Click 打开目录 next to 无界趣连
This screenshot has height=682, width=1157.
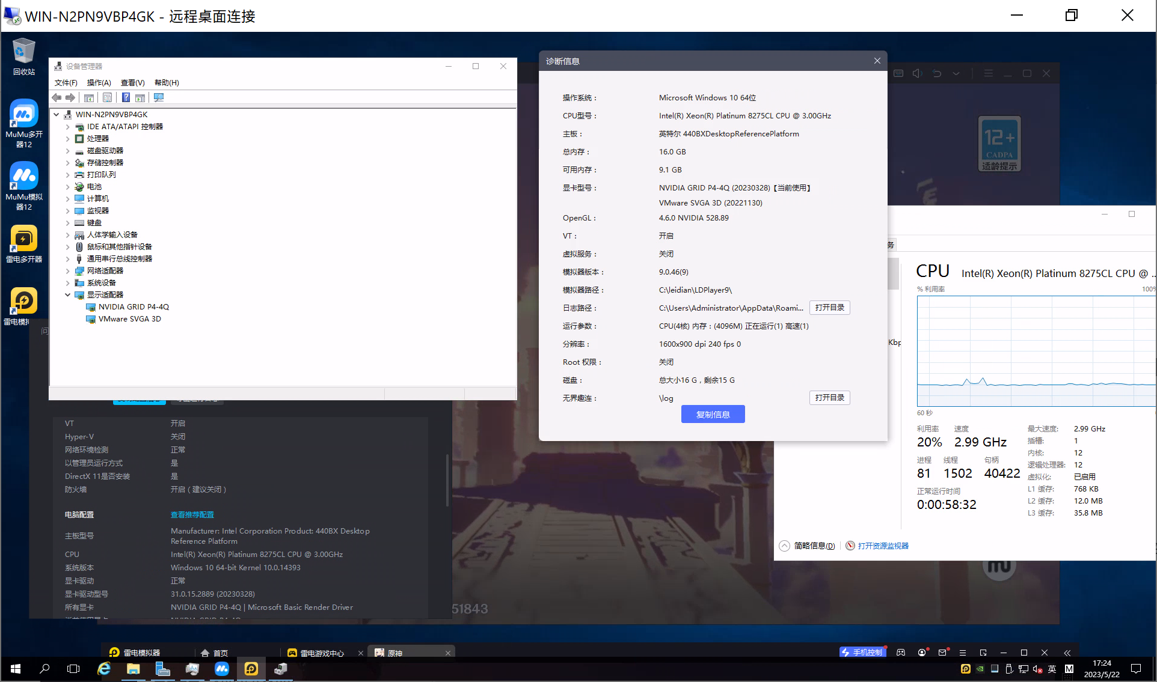point(829,398)
